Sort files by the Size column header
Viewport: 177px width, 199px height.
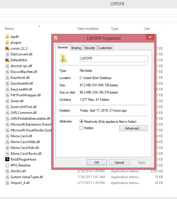coord(147,29)
